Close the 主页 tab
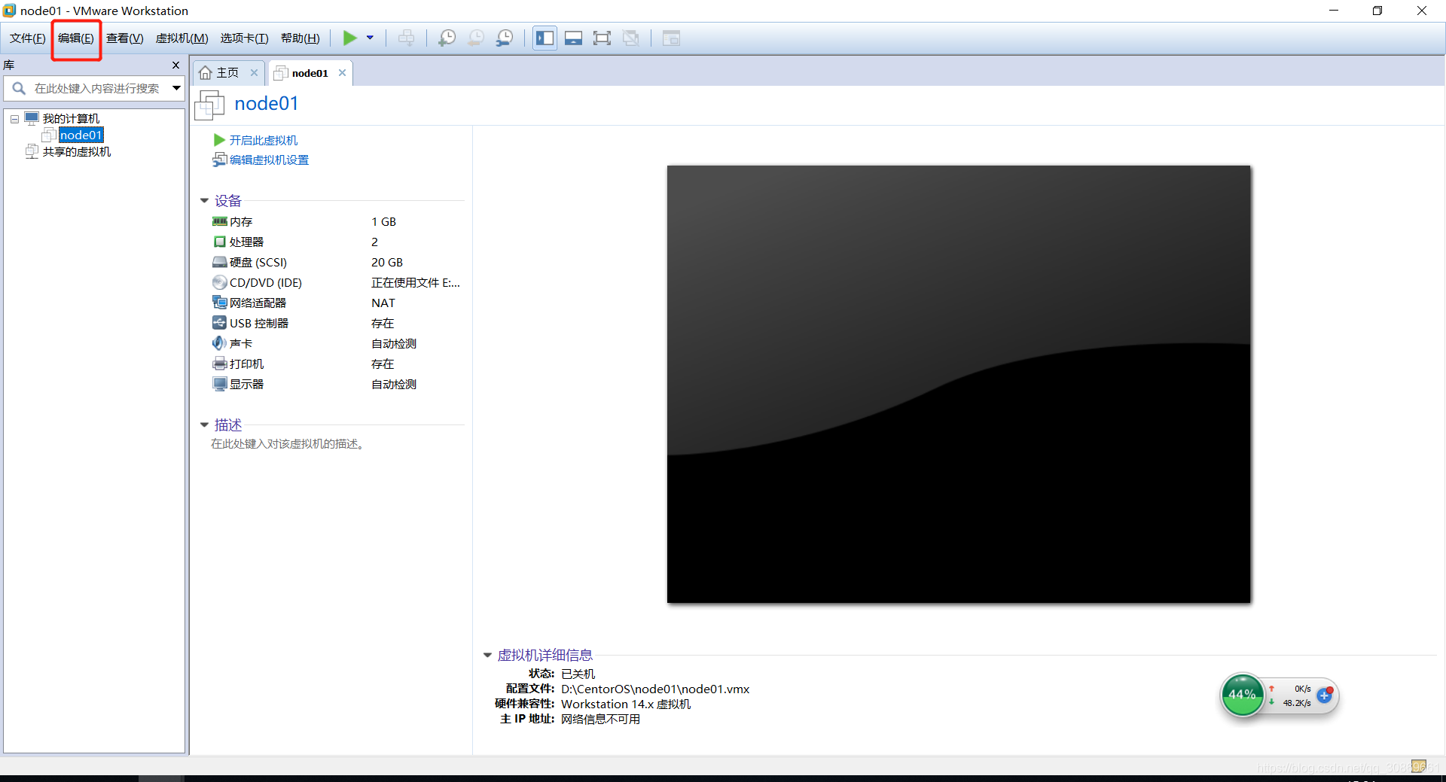This screenshot has height=782, width=1446. click(x=254, y=73)
